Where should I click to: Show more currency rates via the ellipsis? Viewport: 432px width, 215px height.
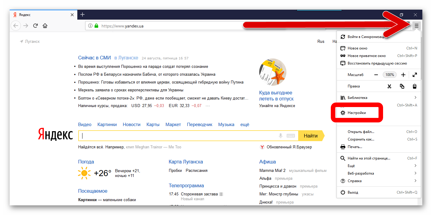point(208,106)
